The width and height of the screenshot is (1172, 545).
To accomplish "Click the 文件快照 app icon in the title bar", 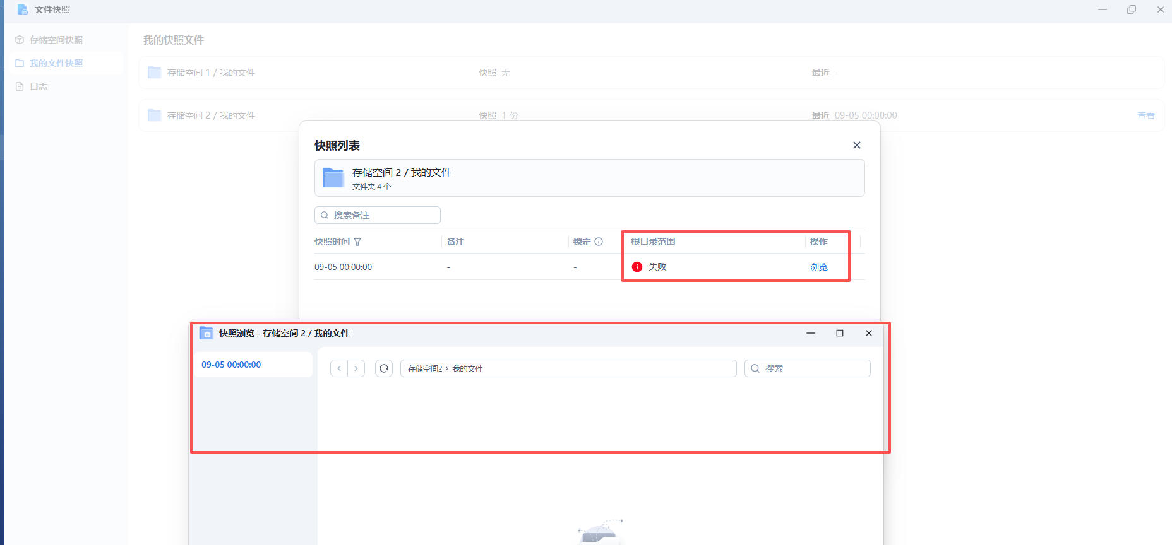I will click(x=22, y=9).
